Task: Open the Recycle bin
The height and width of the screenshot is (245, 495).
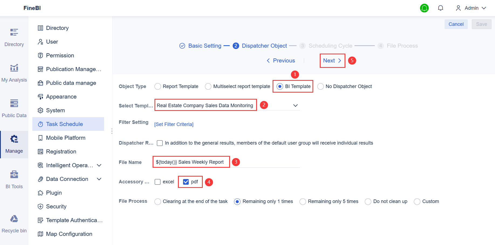Action: point(14,223)
